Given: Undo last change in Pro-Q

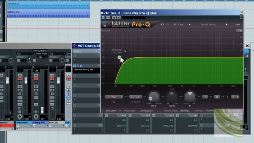Looking at the screenshot, I should click(162, 25).
